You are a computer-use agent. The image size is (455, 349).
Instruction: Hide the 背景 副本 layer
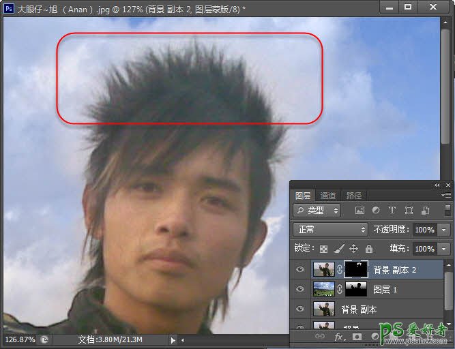point(301,309)
